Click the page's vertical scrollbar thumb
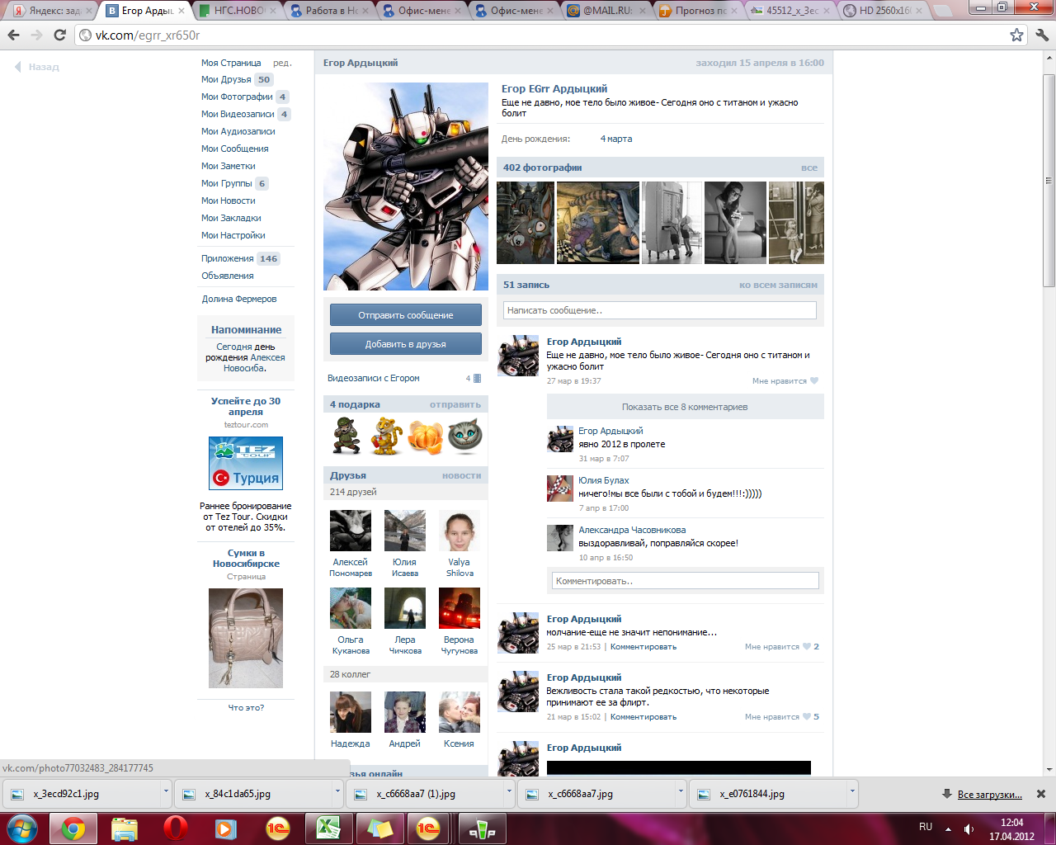 (x=1049, y=182)
